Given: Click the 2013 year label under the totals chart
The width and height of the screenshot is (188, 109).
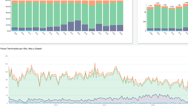Looking at the screenshot, I should 180,33.
